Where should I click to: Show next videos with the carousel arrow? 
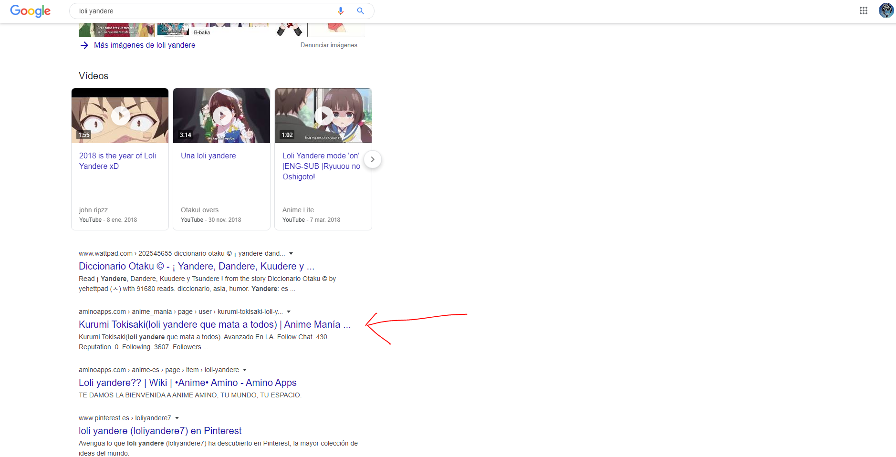tap(373, 159)
